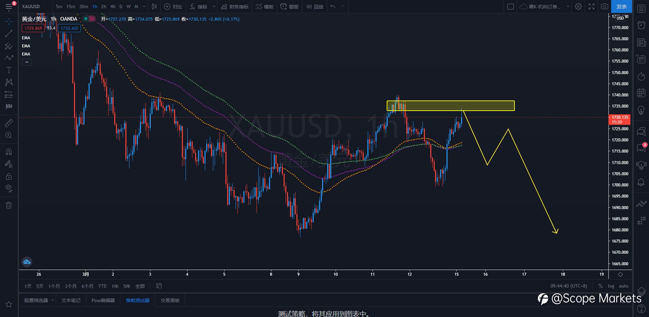Open the stock screener (股票筛选器) tab
This screenshot has height=317, width=649.
pyautogui.click(x=36, y=300)
